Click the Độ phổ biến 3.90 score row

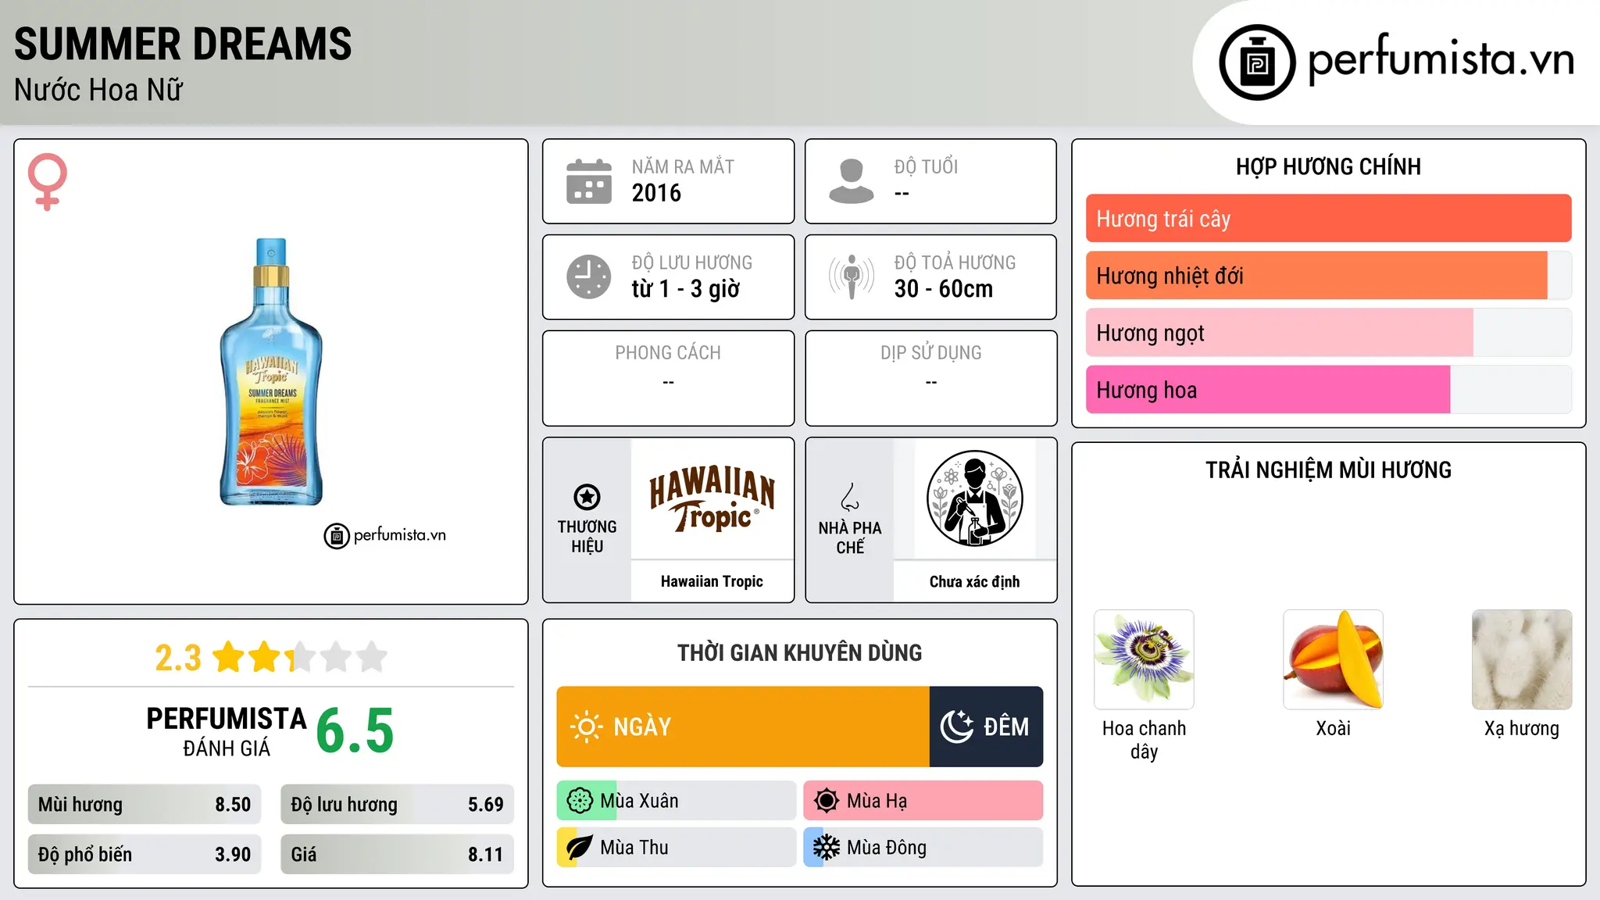(x=145, y=855)
